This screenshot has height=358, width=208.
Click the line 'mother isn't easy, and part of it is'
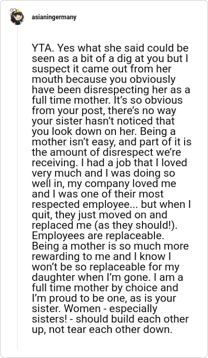click(112, 142)
